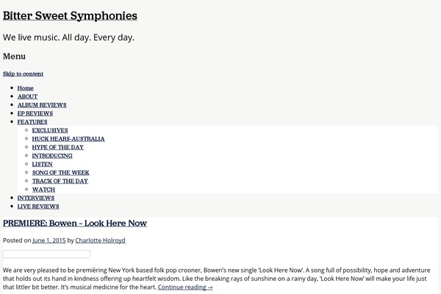The image size is (441, 294).
Task: Open the PREMIERE: Bowen post title
Action: pyautogui.click(x=75, y=223)
